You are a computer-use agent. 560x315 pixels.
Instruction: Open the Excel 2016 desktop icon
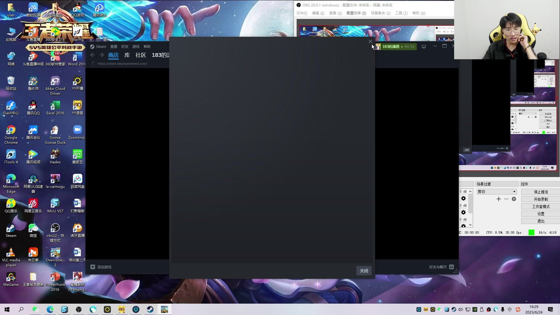[55, 108]
